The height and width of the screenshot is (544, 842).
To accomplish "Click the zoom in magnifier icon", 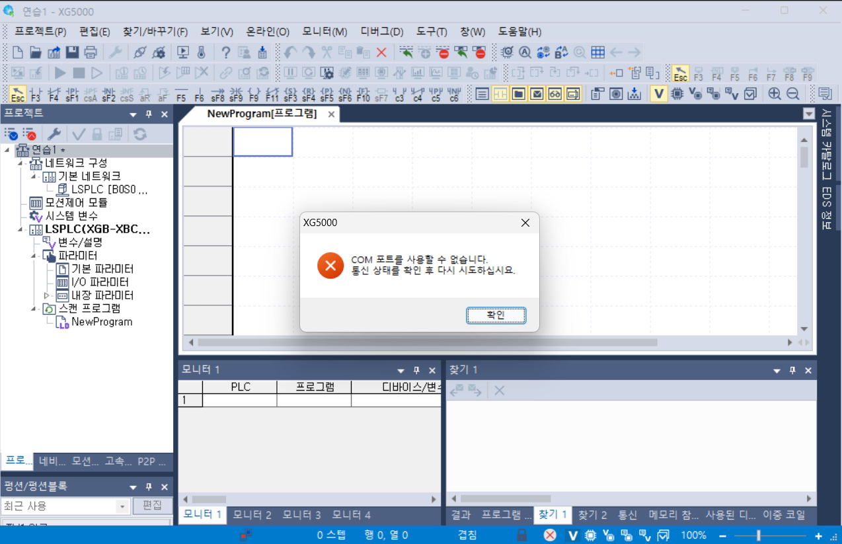I will tap(774, 93).
